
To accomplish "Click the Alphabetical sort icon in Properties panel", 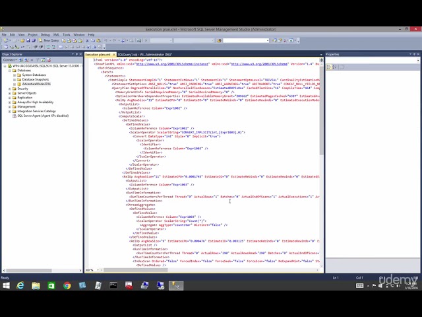I will (335, 67).
